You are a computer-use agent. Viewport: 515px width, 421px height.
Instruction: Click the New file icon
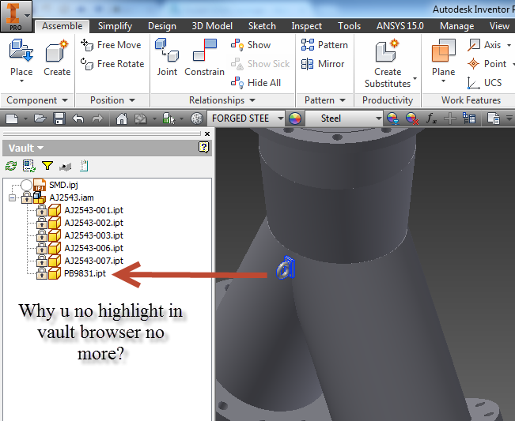[12, 118]
